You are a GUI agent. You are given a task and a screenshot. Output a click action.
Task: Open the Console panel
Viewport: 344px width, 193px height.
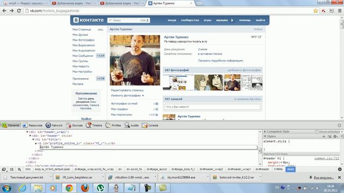tap(150, 125)
